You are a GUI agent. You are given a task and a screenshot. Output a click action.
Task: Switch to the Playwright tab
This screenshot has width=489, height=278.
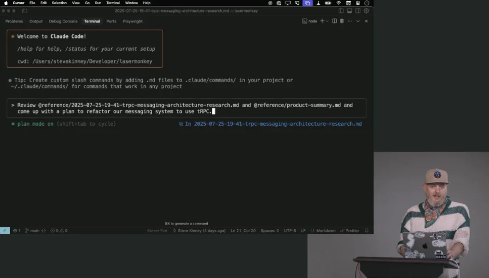click(133, 21)
